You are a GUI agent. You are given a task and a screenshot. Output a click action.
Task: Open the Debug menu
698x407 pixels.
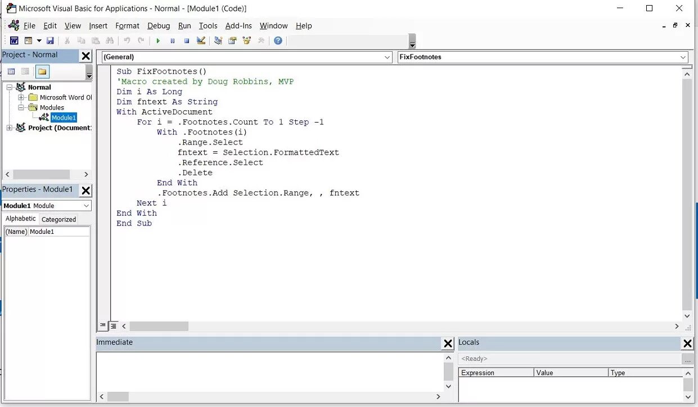(x=159, y=25)
